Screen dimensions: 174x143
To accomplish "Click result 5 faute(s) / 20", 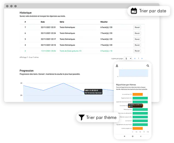I will coord(106,39).
